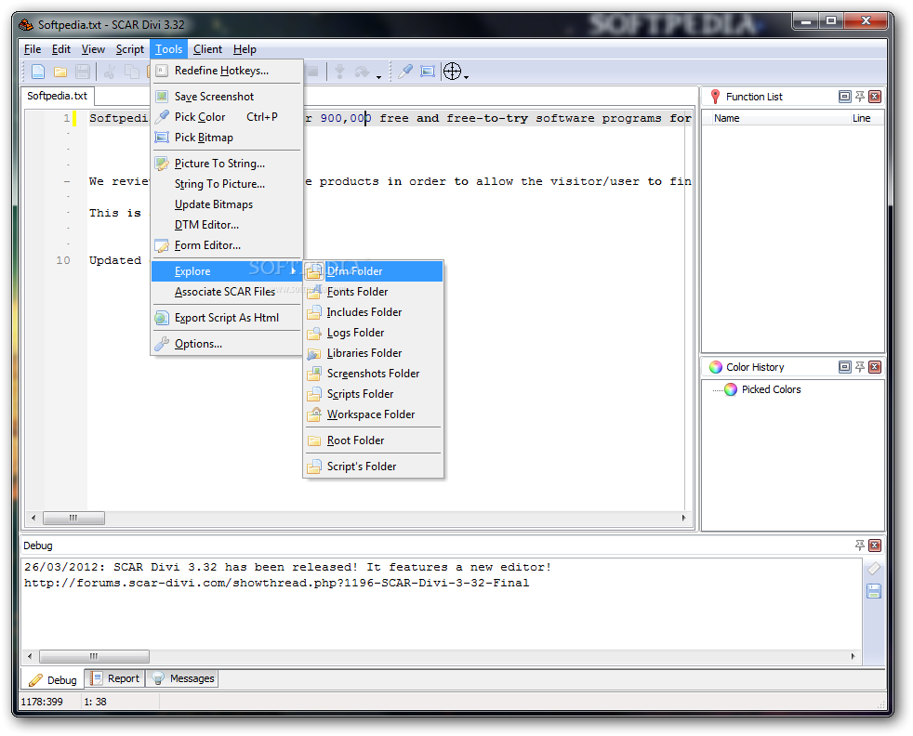Click the Save floppy disk toolbar icon
The width and height of the screenshot is (913, 736).
pyautogui.click(x=83, y=72)
